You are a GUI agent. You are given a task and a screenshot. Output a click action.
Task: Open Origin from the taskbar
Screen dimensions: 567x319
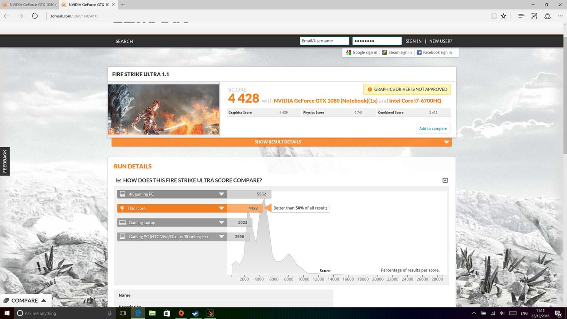click(x=181, y=313)
